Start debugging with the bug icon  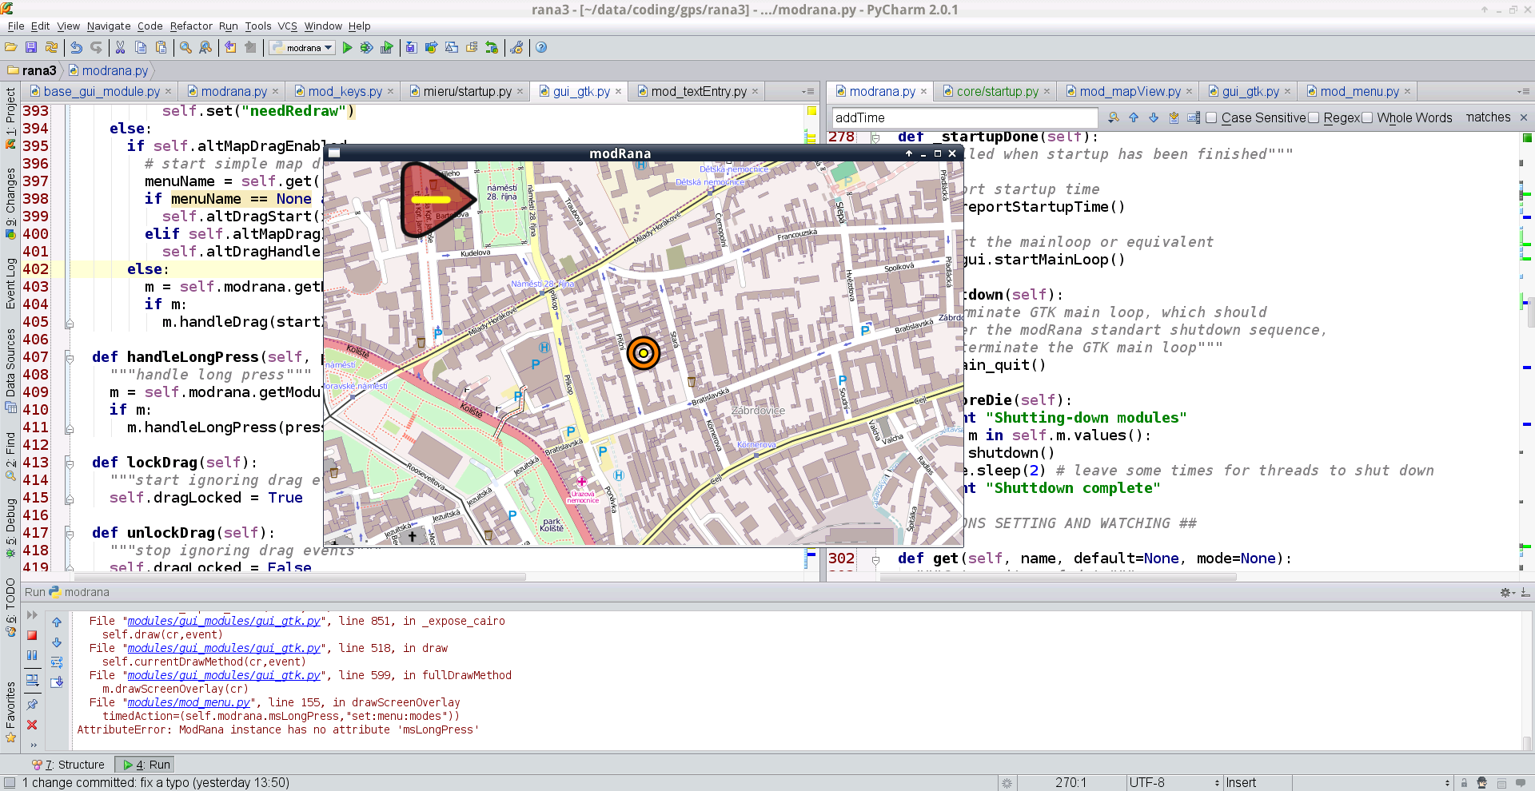[x=366, y=48]
